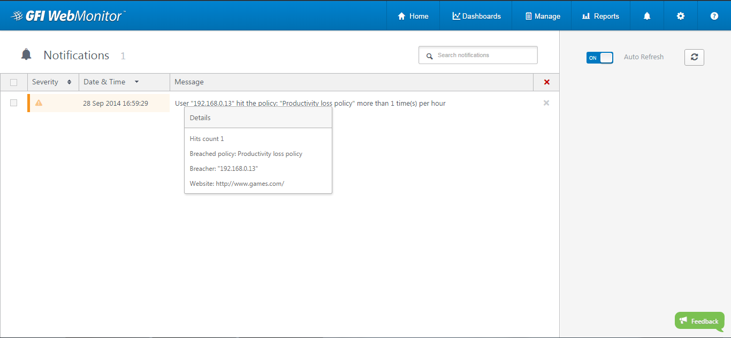The width and height of the screenshot is (731, 338).
Task: Click the Auto Refresh label
Action: 644,57
